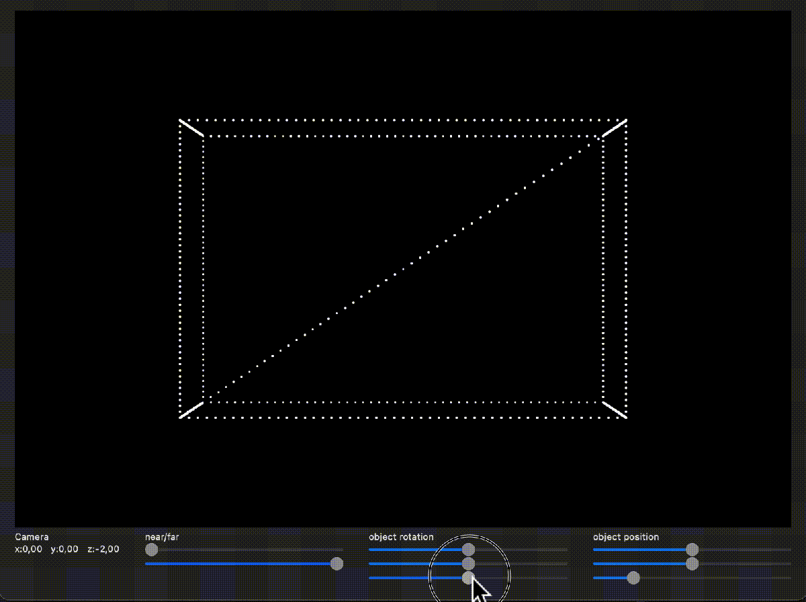Screen dimensions: 806x602
Task: Click the dotted diagonal line of the cube
Action: [403, 268]
